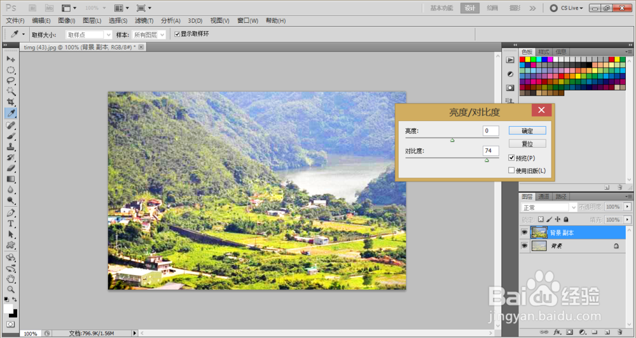Select the Horizontal Type tool
The width and height of the screenshot is (636, 338).
tap(11, 223)
